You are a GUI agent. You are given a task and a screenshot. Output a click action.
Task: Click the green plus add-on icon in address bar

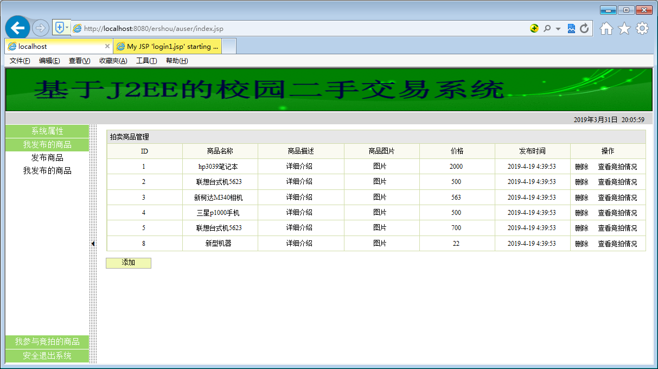[534, 29]
